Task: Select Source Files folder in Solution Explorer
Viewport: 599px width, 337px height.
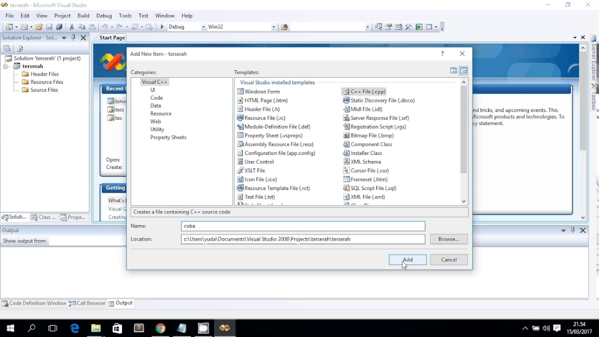Action: [x=40, y=90]
